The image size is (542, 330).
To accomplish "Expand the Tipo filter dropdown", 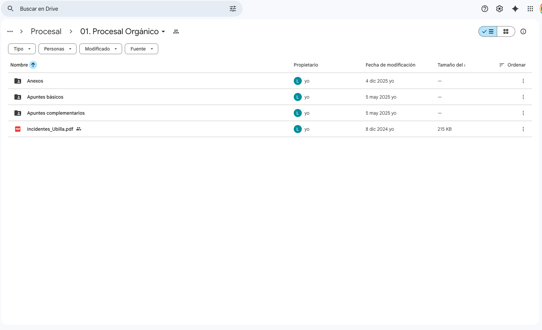I will 22,49.
